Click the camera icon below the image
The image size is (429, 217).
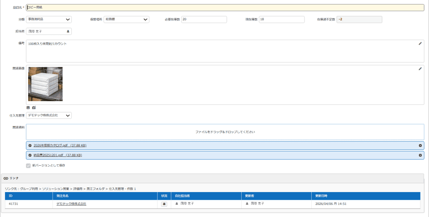34,108
